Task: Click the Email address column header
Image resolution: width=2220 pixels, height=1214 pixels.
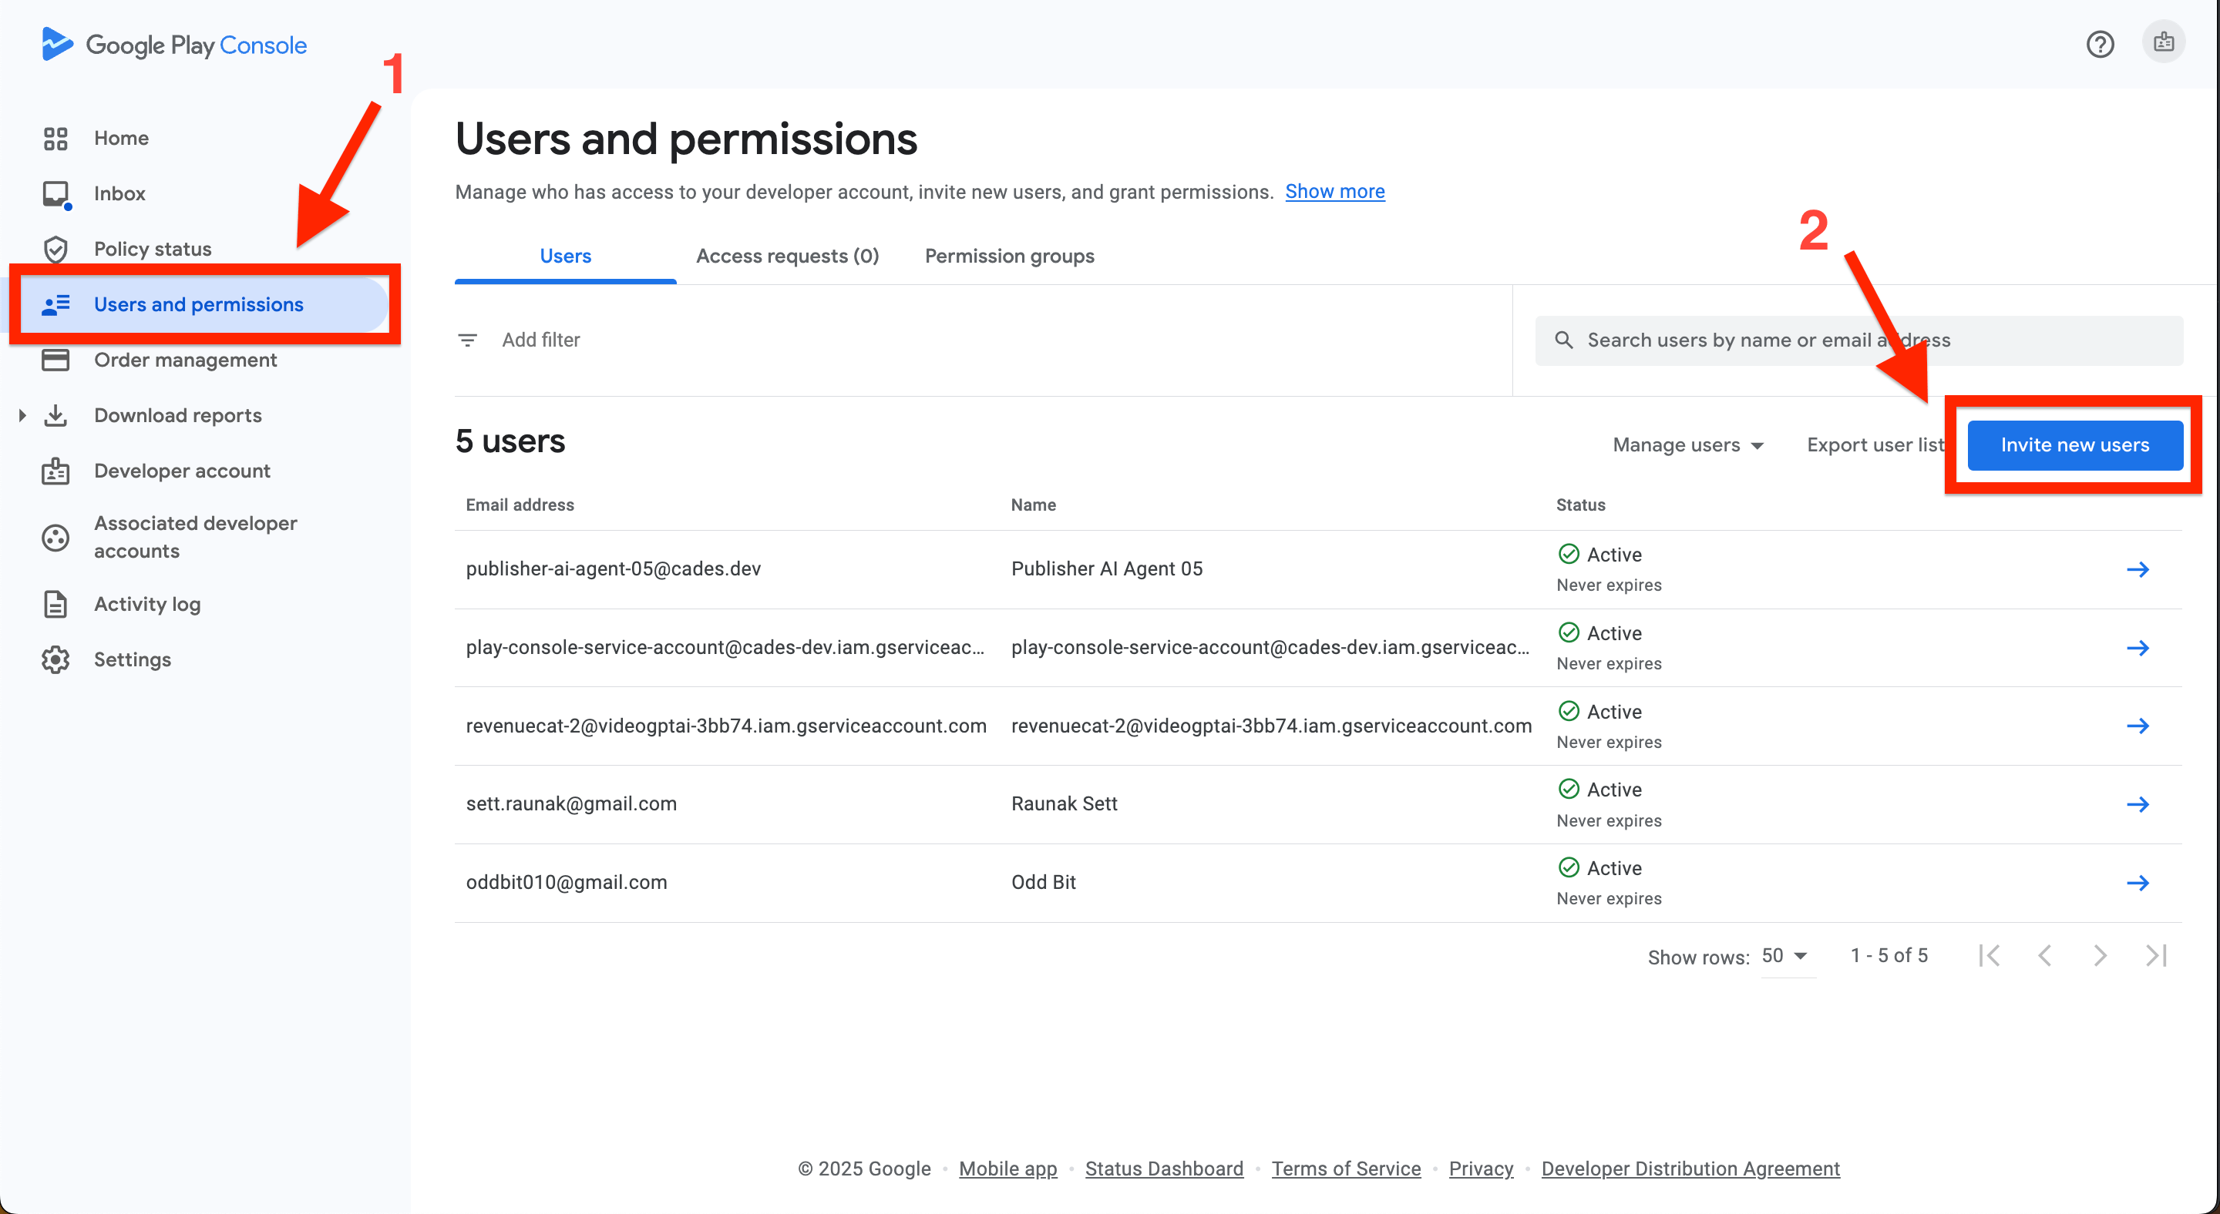Action: click(x=520, y=505)
